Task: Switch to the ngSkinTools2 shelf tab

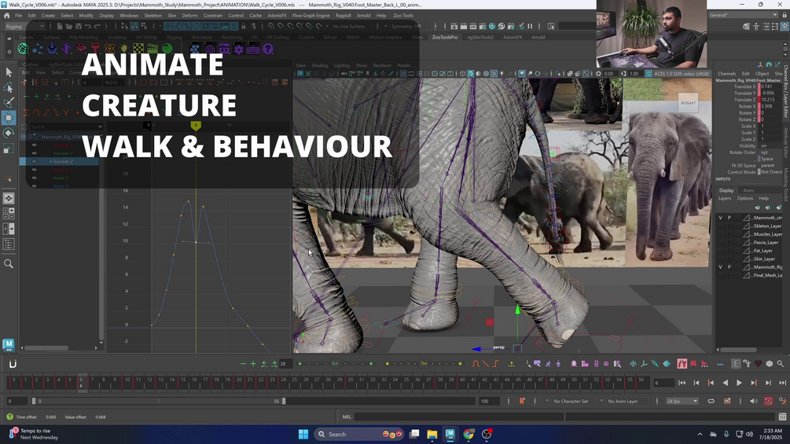Action: pyautogui.click(x=480, y=37)
